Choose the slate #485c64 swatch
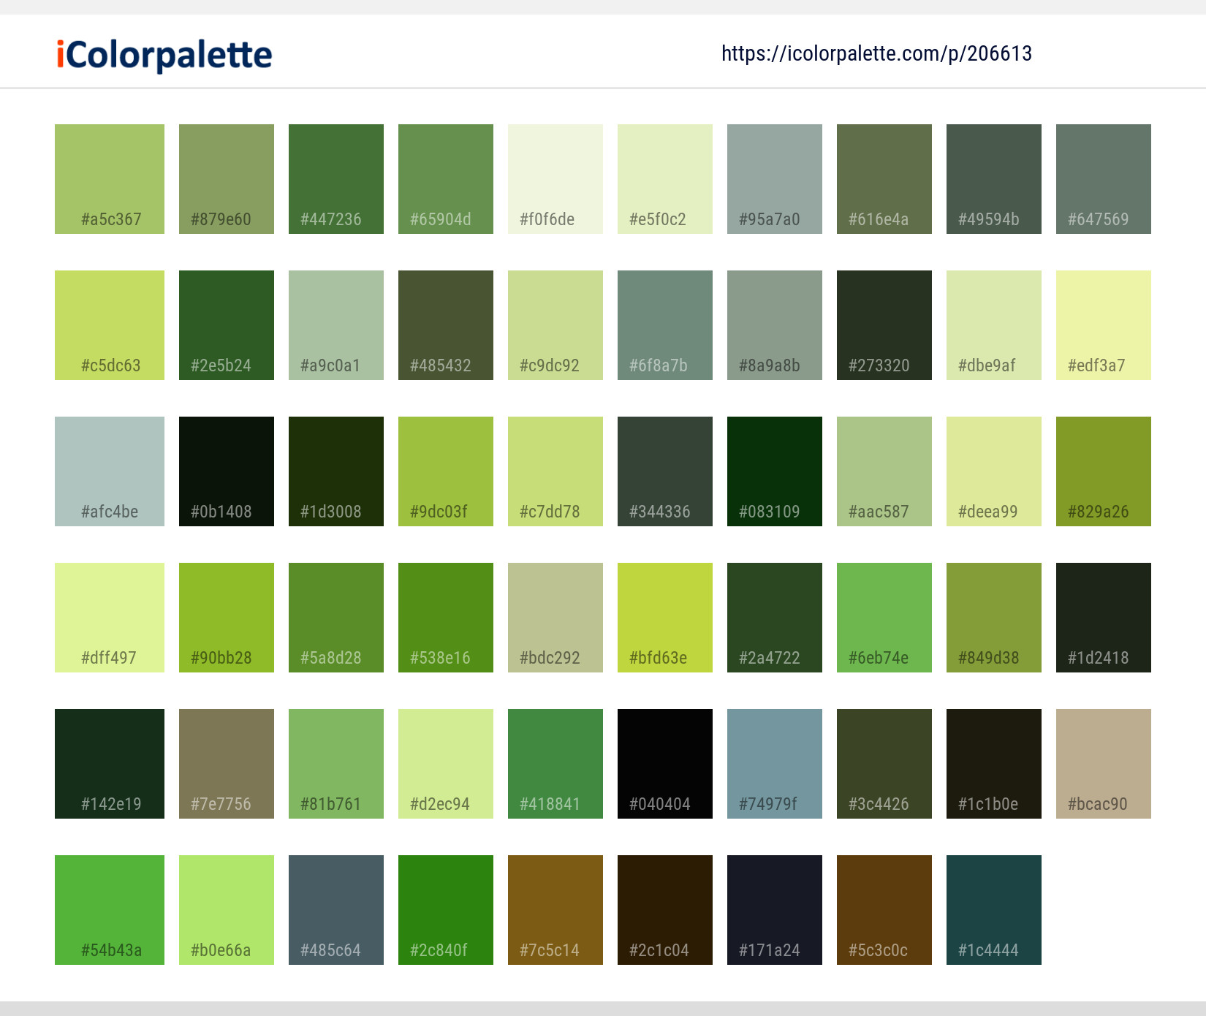 point(336,910)
